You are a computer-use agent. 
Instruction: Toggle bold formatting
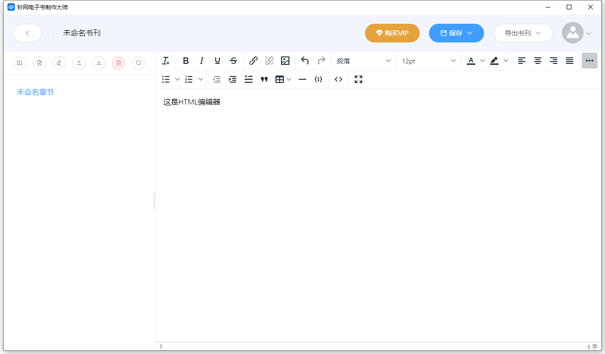click(186, 61)
